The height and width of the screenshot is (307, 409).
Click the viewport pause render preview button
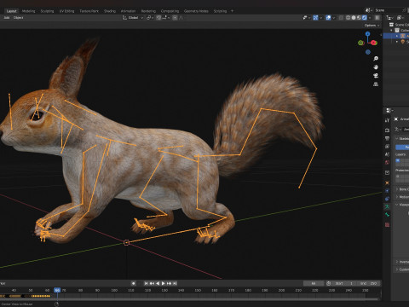[x=377, y=18]
